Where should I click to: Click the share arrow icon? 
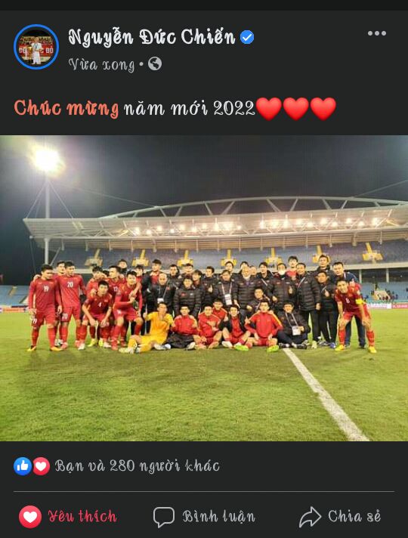pyautogui.click(x=310, y=516)
